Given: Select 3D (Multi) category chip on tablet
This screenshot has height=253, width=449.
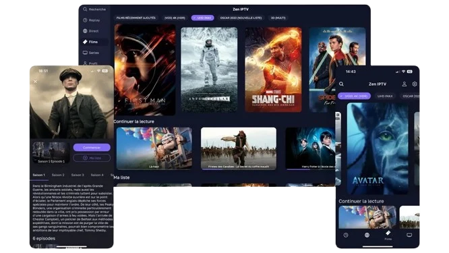Looking at the screenshot, I should [x=278, y=18].
